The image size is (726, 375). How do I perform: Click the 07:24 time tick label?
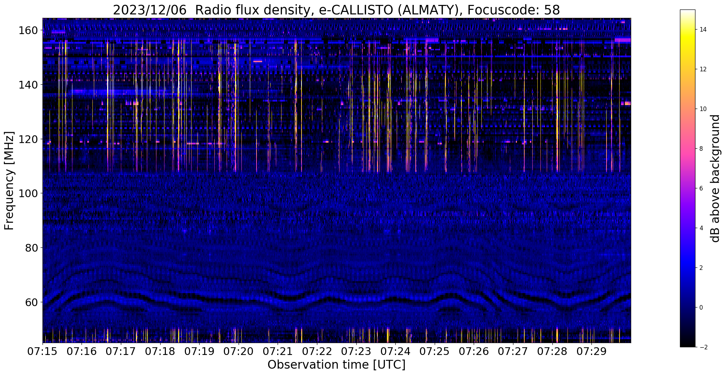pyautogui.click(x=396, y=351)
